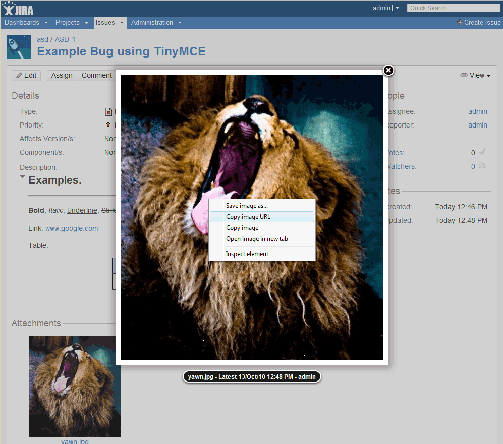Click the Bug issue type icon
Viewport: 503px width, 444px height.
pos(108,111)
